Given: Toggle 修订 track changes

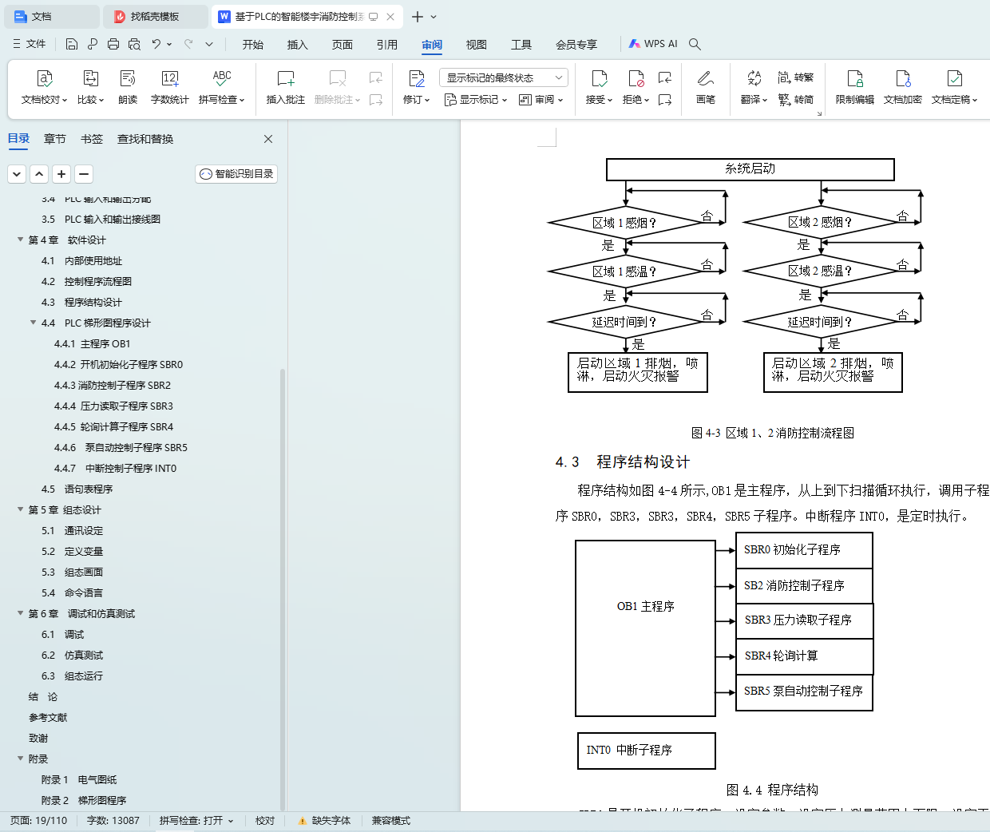Looking at the screenshot, I should (417, 88).
